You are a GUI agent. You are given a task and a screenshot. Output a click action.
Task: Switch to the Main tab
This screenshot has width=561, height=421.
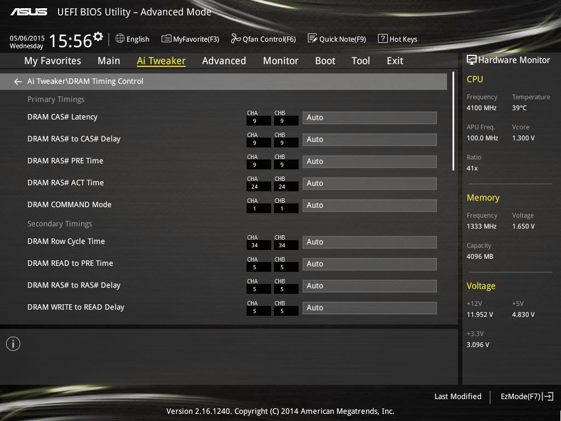pos(109,61)
